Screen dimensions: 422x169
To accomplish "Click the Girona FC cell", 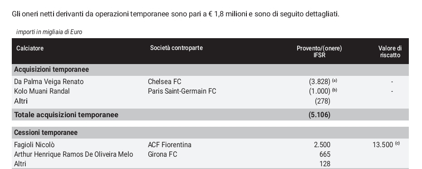I will (x=162, y=154).
